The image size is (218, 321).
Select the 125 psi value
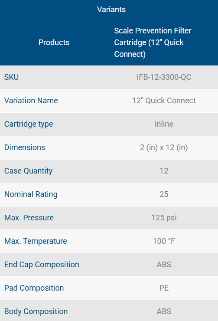164,218
